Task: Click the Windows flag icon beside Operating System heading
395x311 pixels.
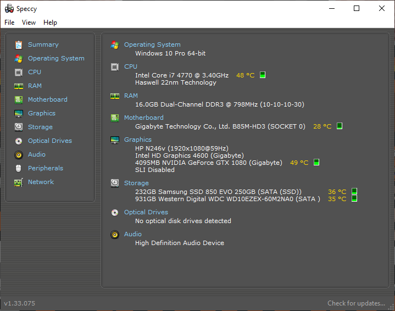Action: (x=115, y=45)
